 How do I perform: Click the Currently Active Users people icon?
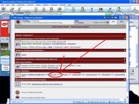18,44
